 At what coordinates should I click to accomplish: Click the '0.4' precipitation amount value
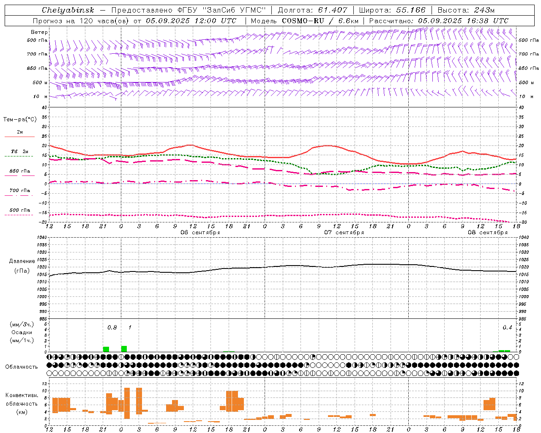coord(507,328)
